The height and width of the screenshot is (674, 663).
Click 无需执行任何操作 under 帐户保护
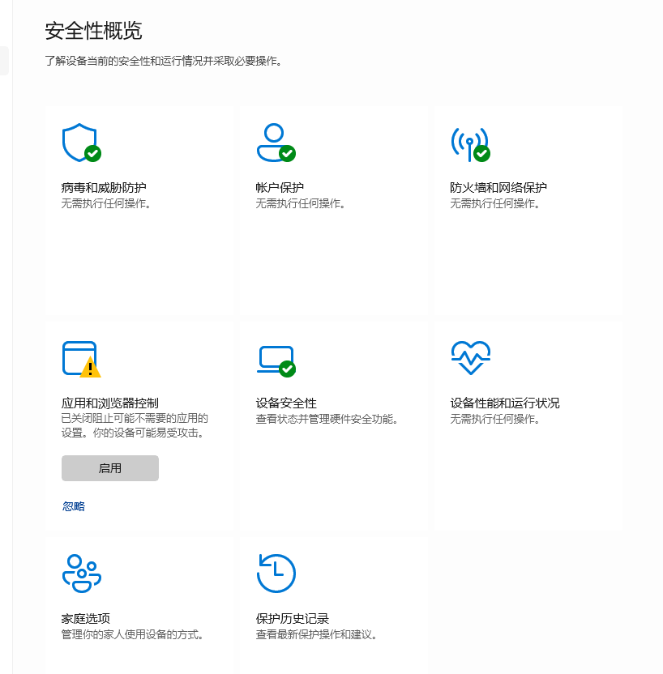301,203
